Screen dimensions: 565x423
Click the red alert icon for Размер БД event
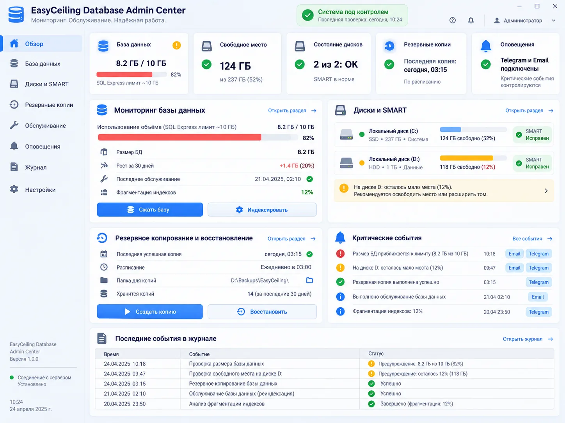coord(340,254)
